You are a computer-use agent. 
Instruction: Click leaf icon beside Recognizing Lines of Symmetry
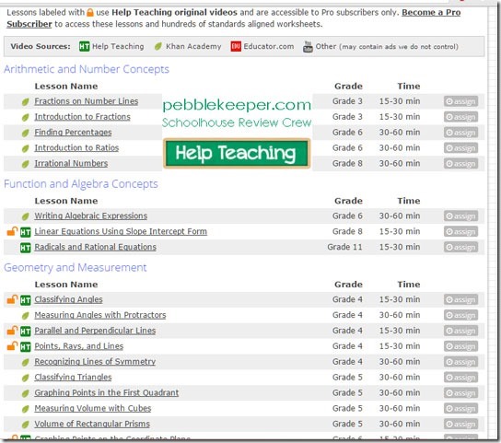click(x=25, y=363)
